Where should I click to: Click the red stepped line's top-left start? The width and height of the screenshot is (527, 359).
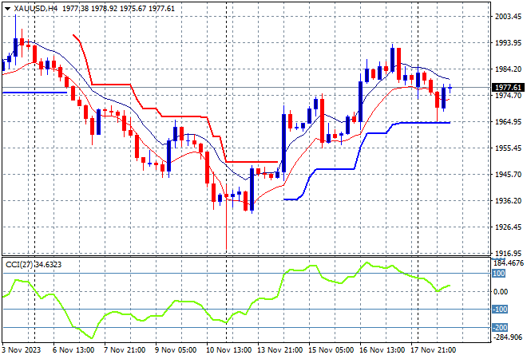(x=74, y=36)
